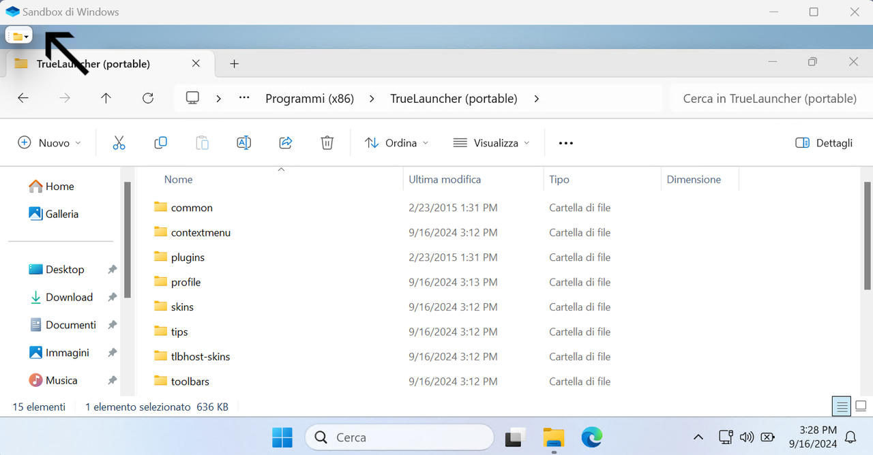Switch to details list view in status bar

(842, 407)
